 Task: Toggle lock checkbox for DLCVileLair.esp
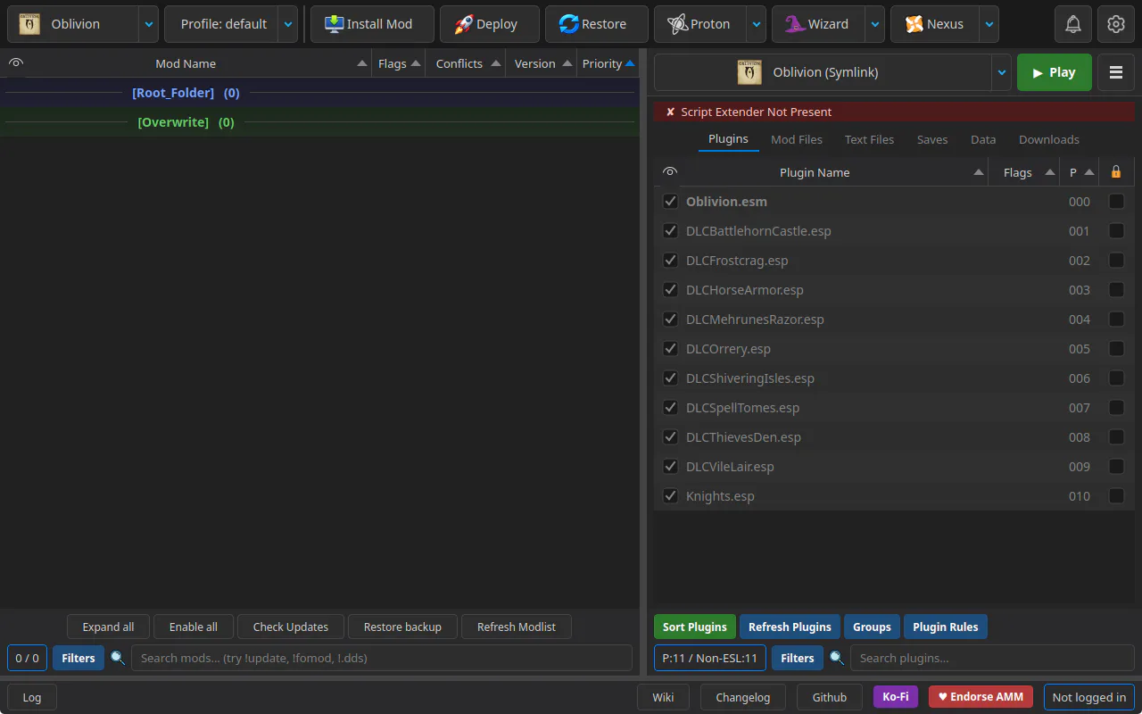(x=1116, y=467)
